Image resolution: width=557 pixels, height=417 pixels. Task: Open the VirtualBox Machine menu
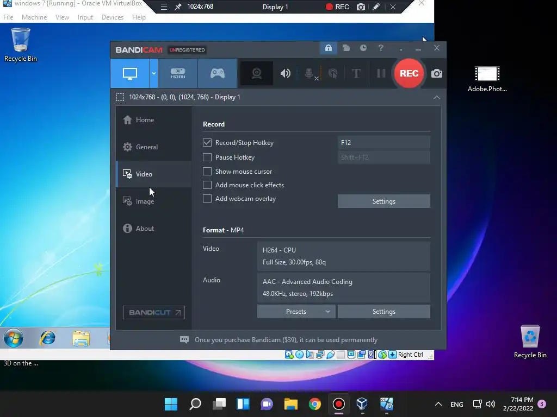[34, 17]
